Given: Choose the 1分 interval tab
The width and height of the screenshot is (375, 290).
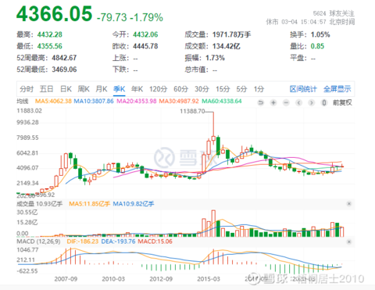Looking at the screenshot, I should coord(259,89).
